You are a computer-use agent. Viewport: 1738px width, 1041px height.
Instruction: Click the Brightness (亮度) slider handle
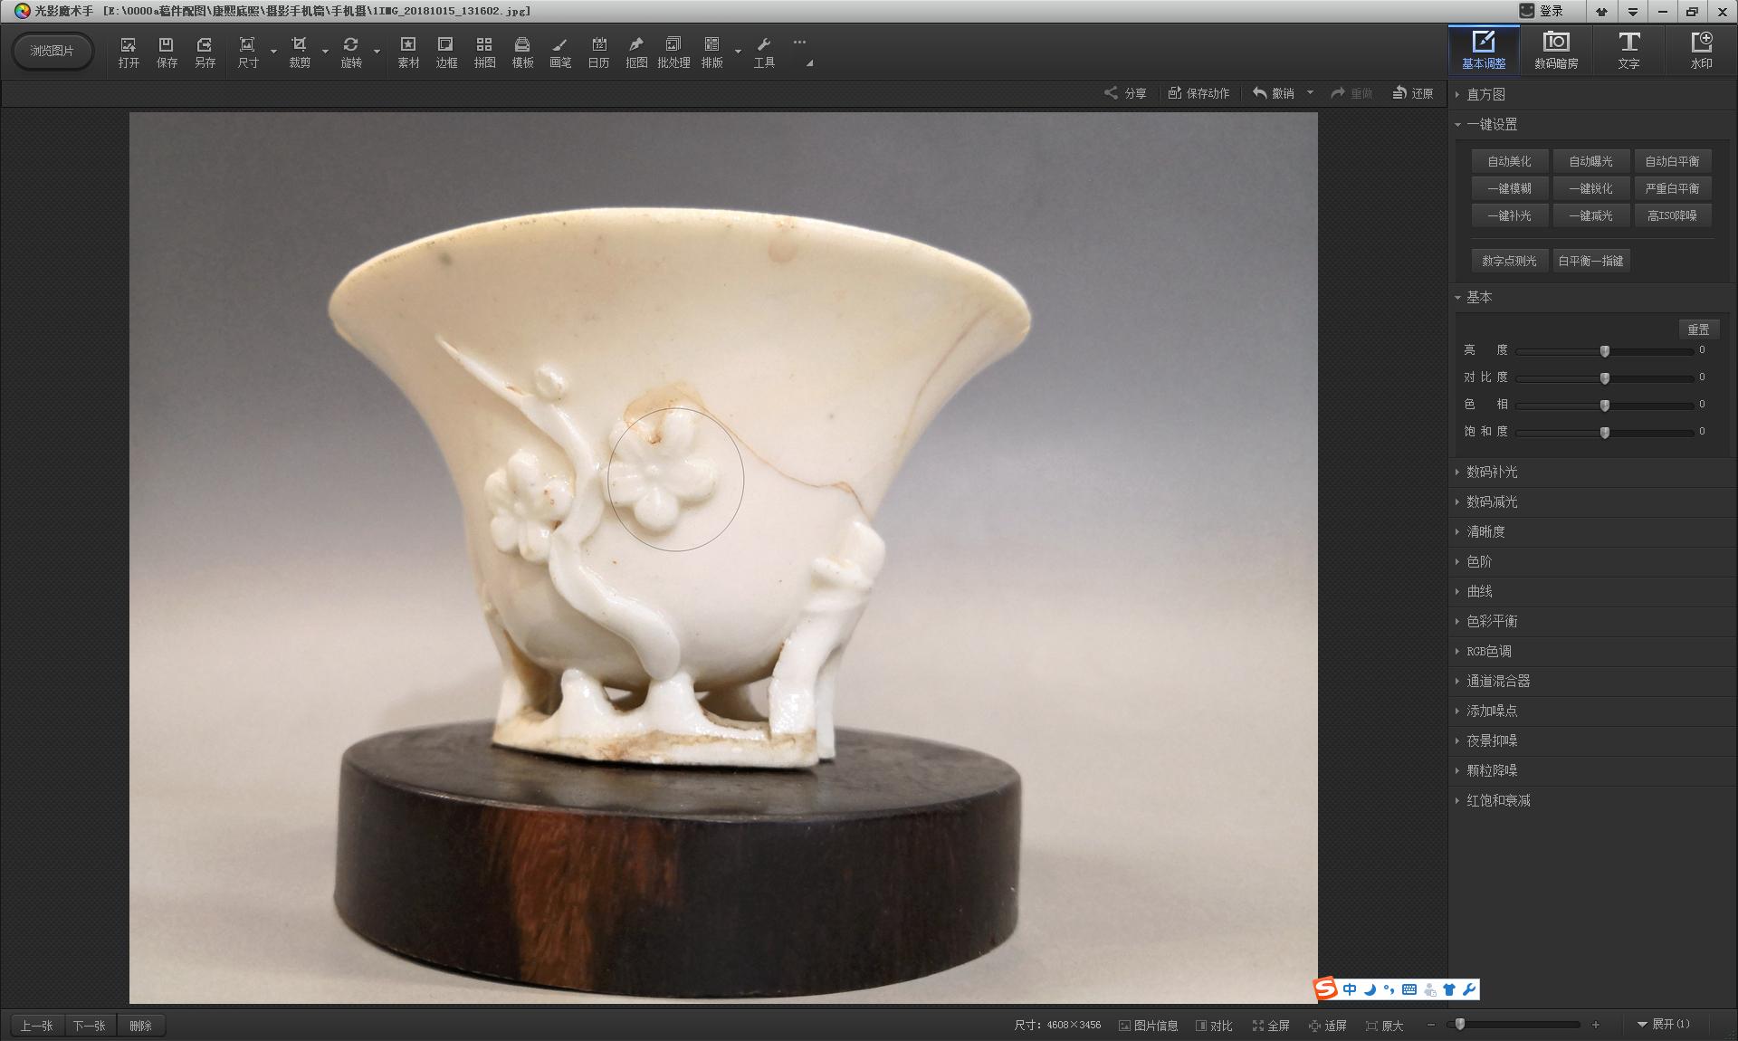coord(1605,351)
